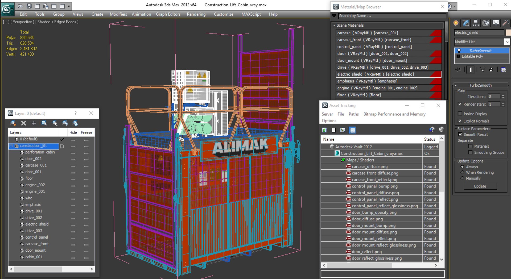Click Perspective viewport label
Screen dimensions: 511x279
click(x=22, y=22)
